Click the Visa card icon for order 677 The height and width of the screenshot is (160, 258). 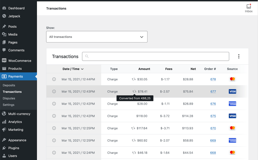click(x=232, y=92)
